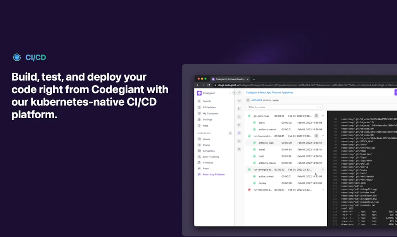Reload the page with browser refresh icon

[209, 85]
